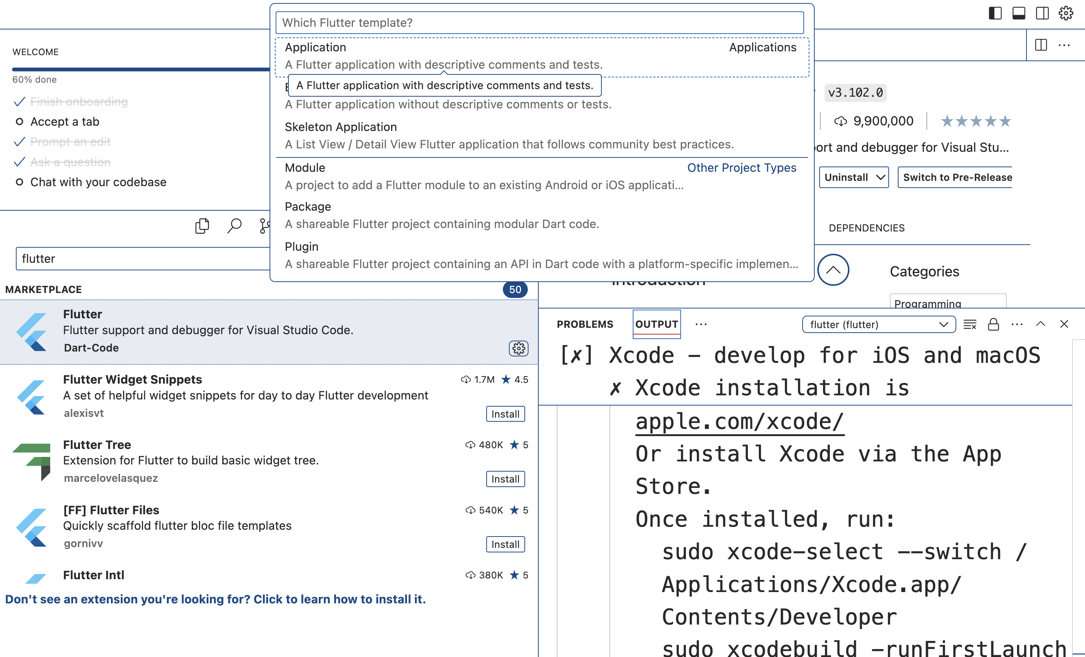The width and height of the screenshot is (1085, 657).
Task: Click the WELCOME panel heading
Action: [35, 52]
